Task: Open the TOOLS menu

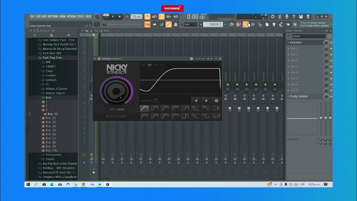Action: (x=81, y=16)
